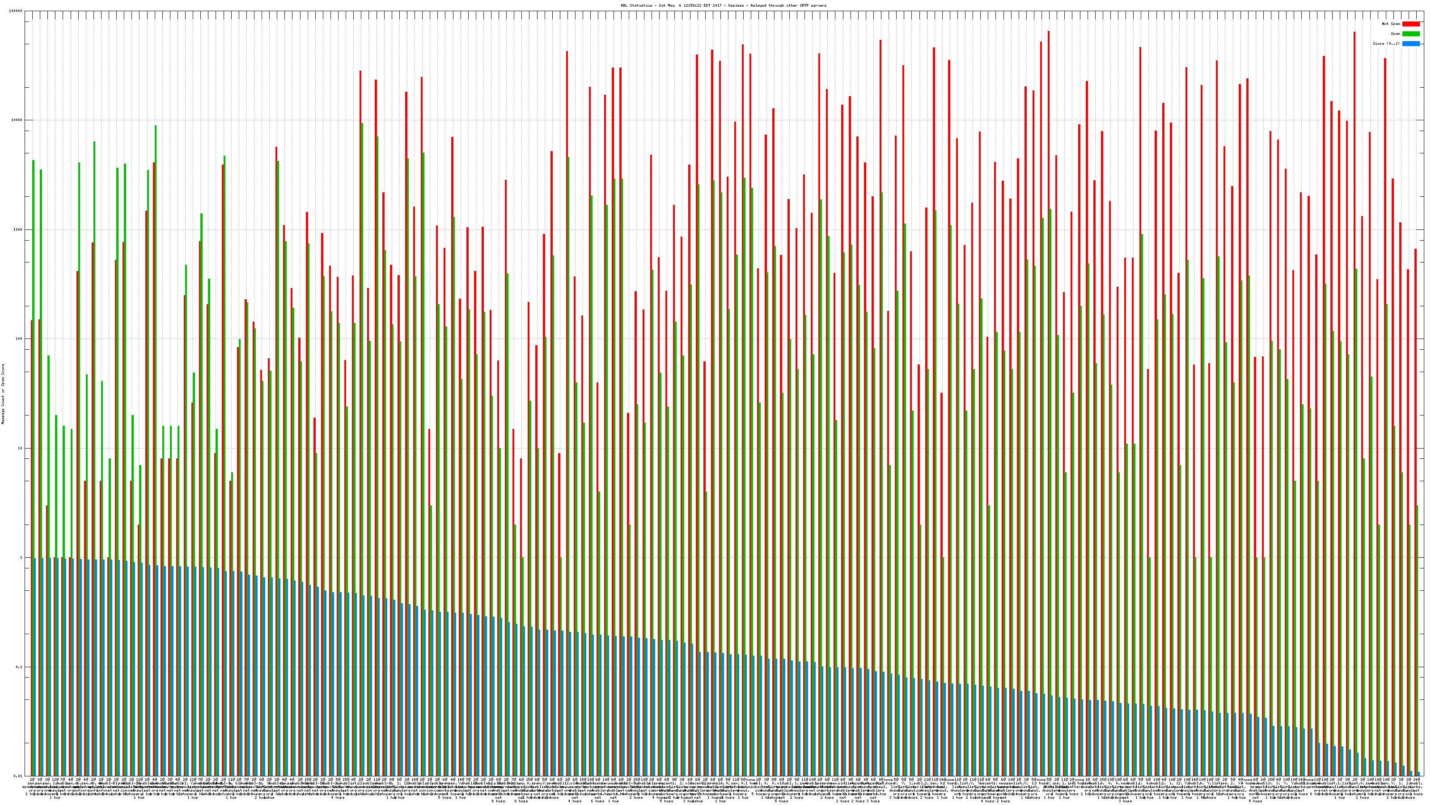Image resolution: width=1431 pixels, height=805 pixels.
Task: Click the 100 y-axis tick label
Action: click(19, 339)
